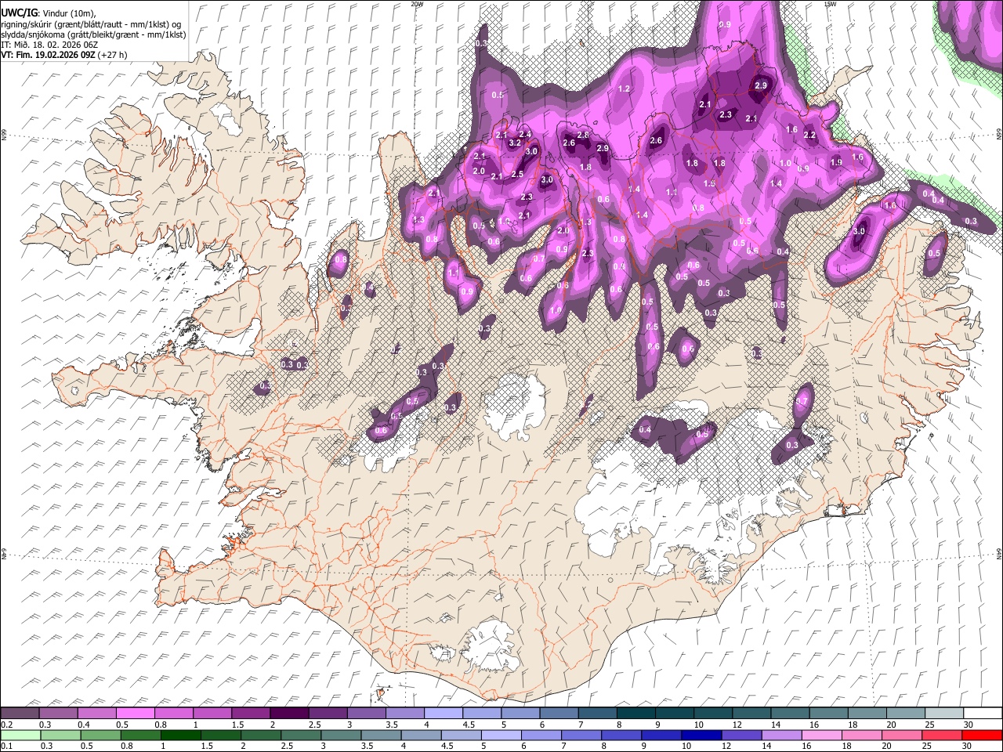Click lower legend swatch between 16 and 18

point(821,735)
